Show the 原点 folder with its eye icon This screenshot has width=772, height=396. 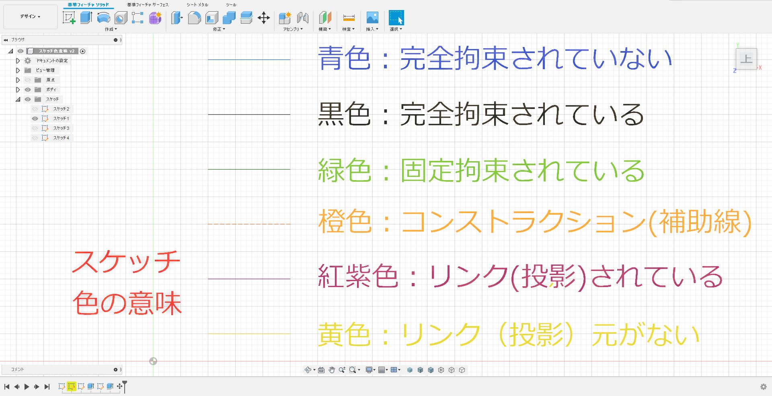point(27,80)
